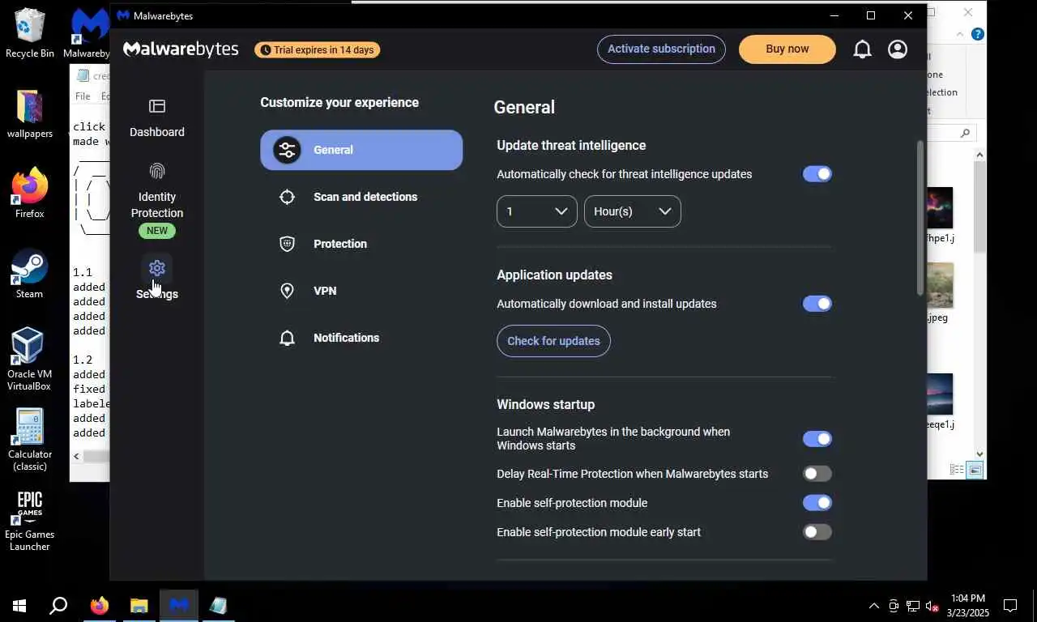Click the NEW badge under Identity Protection
This screenshot has width=1037, height=622.
pos(157,231)
